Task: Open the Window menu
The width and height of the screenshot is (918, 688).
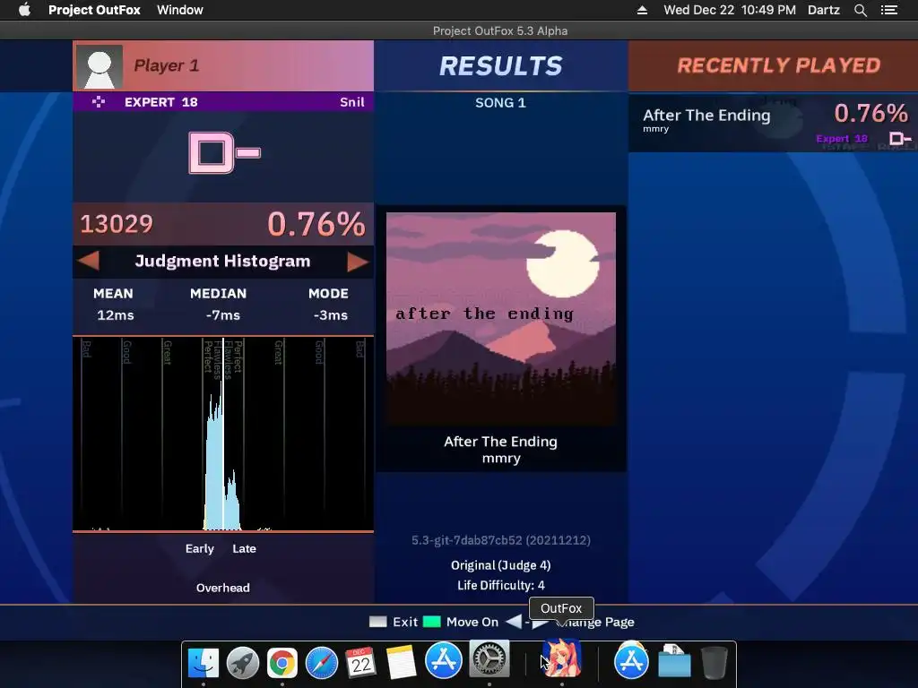Action: [179, 10]
